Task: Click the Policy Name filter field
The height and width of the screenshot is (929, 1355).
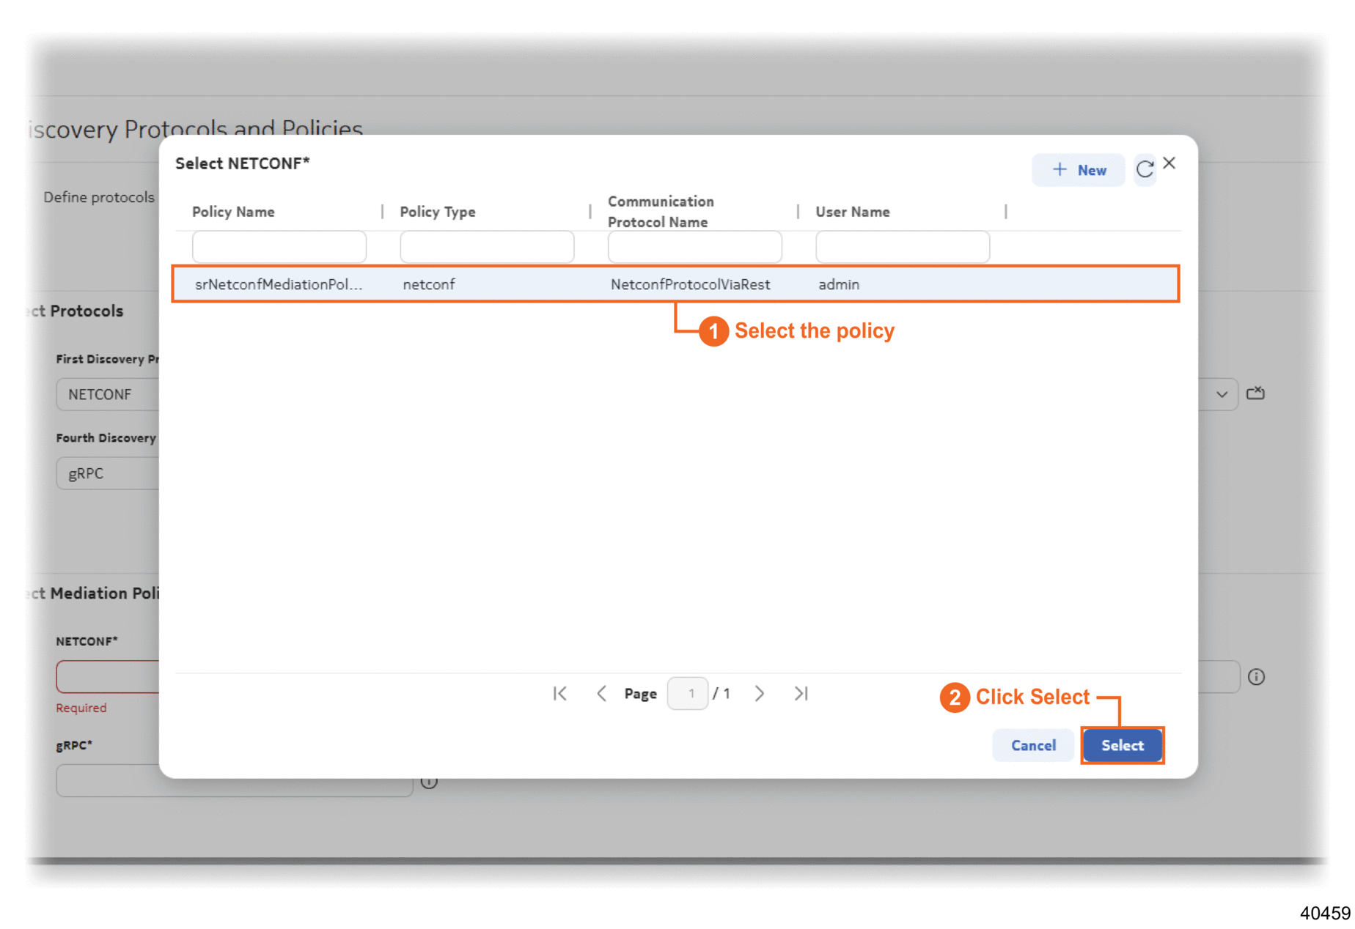Action: pos(279,247)
